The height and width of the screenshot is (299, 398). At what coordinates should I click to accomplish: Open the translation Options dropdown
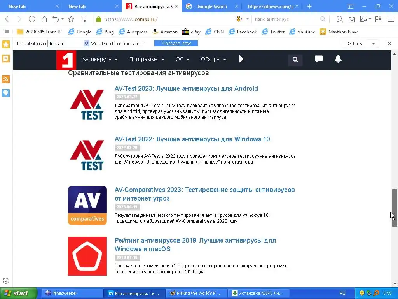[x=360, y=44]
